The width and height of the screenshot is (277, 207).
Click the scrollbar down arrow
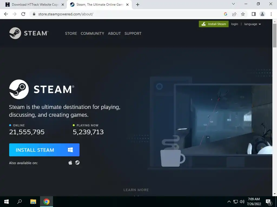pos(275,194)
